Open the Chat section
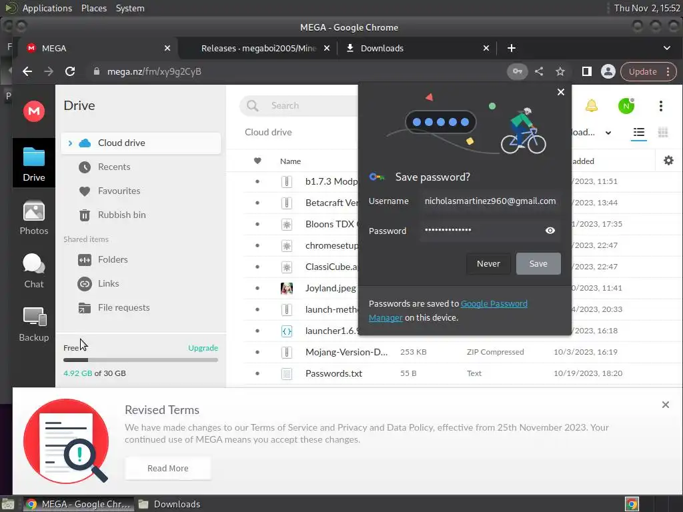Image resolution: width=683 pixels, height=512 pixels. coord(33,271)
